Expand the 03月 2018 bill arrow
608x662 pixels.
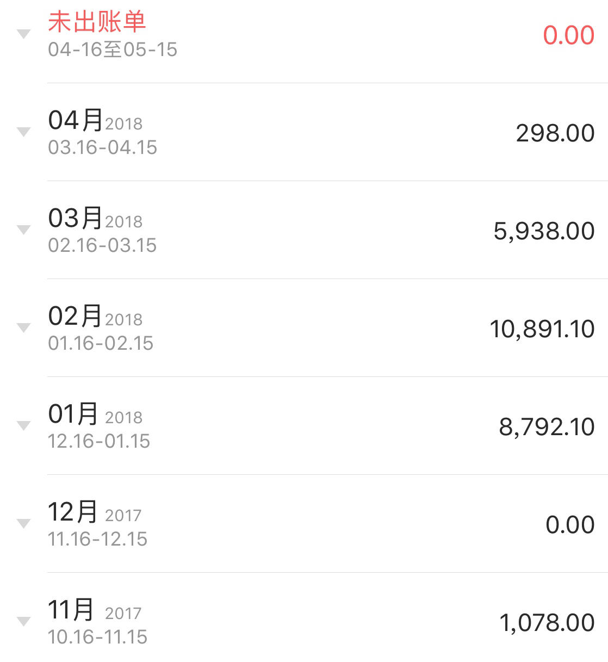pos(23,230)
